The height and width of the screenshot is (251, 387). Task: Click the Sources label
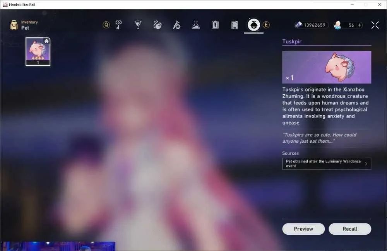(291, 153)
